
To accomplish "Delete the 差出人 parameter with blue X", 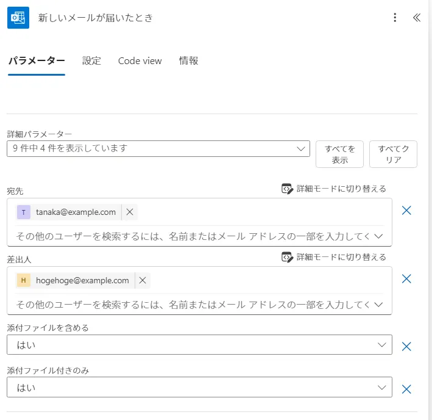I will coord(407,279).
